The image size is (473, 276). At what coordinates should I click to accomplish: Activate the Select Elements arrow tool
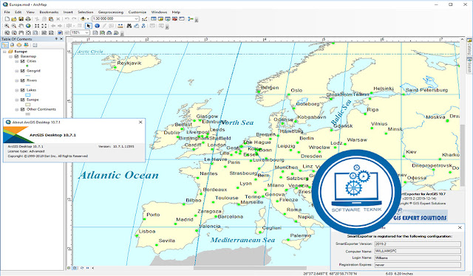(89, 26)
